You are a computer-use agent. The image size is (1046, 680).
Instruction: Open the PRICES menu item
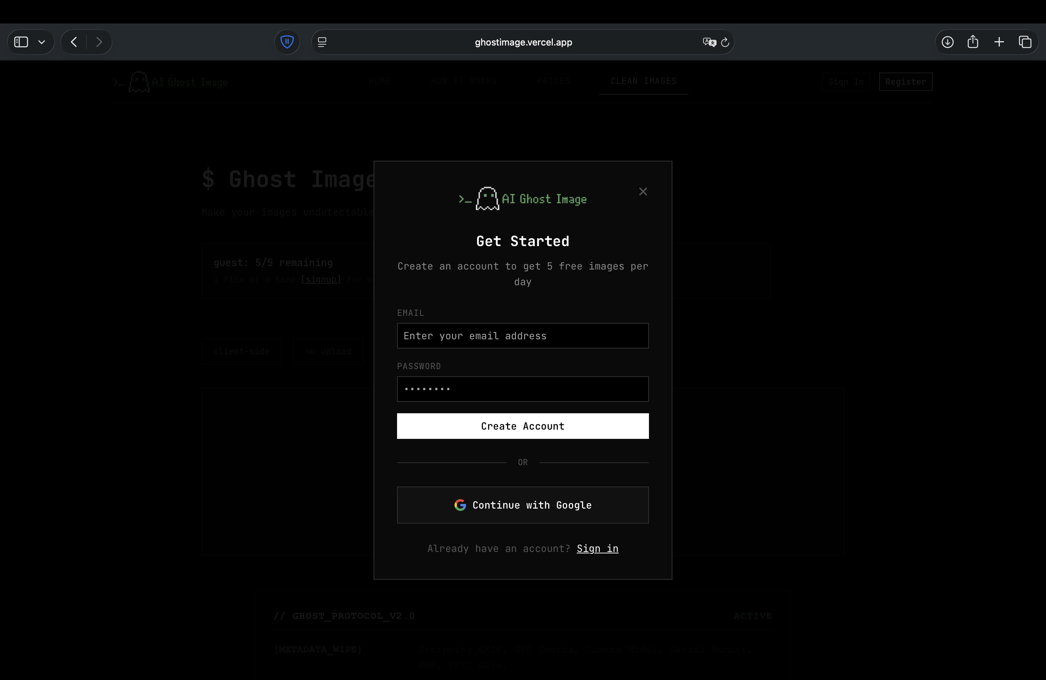(x=553, y=81)
